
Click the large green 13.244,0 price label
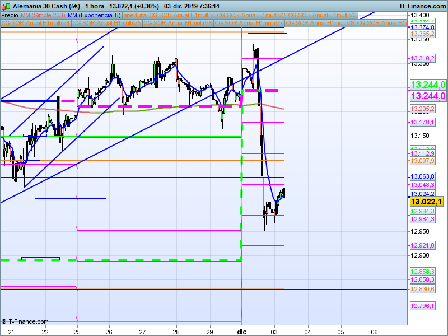coord(427,85)
